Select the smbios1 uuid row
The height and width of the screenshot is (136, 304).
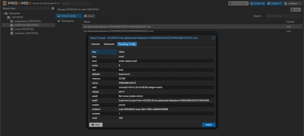pos(152,109)
